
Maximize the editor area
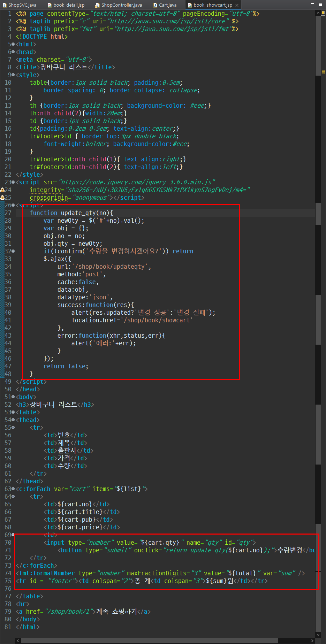click(320, 5)
